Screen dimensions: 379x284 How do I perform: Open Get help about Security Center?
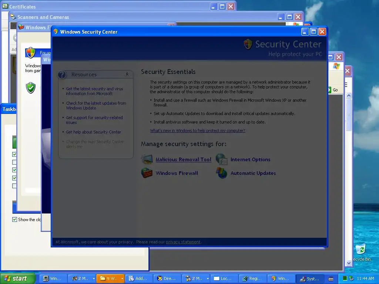(93, 132)
